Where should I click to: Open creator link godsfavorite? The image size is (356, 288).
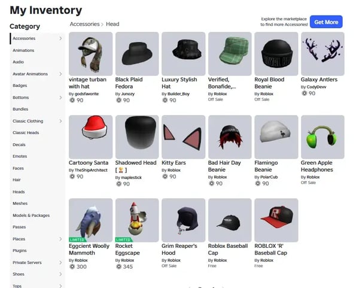pyautogui.click(x=87, y=94)
